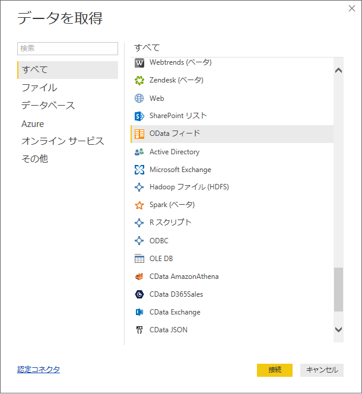
Task: Click the Web globe icon
Action: point(139,99)
